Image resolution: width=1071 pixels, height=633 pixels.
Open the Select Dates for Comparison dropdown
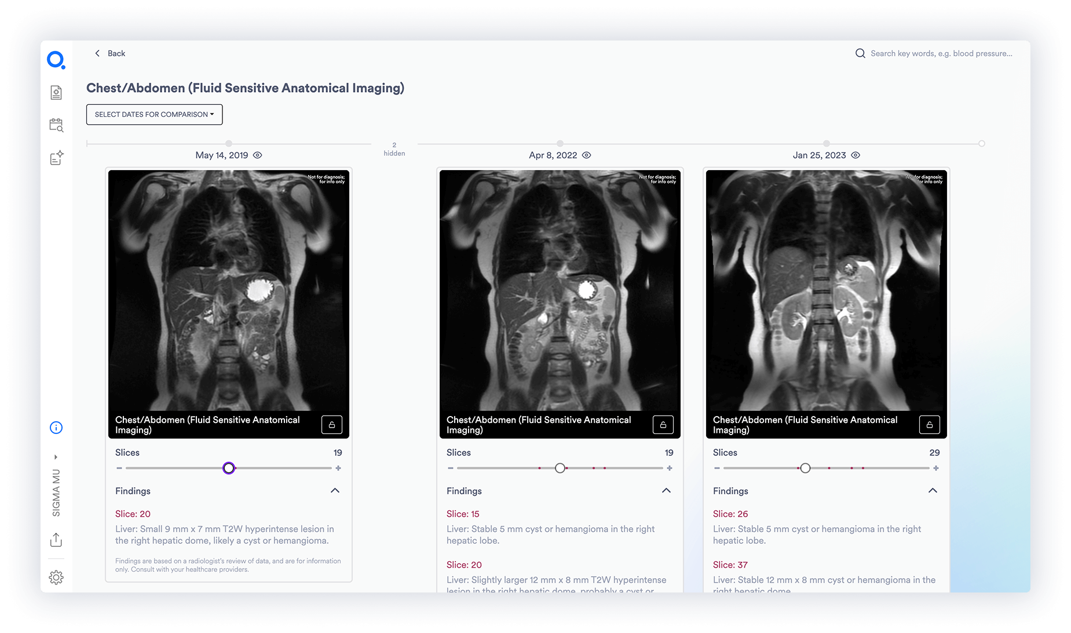(154, 114)
